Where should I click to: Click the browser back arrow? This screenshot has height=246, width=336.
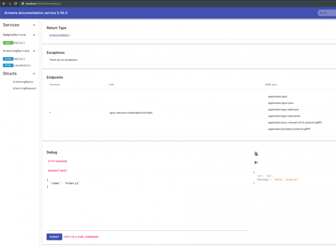(x=3, y=3)
